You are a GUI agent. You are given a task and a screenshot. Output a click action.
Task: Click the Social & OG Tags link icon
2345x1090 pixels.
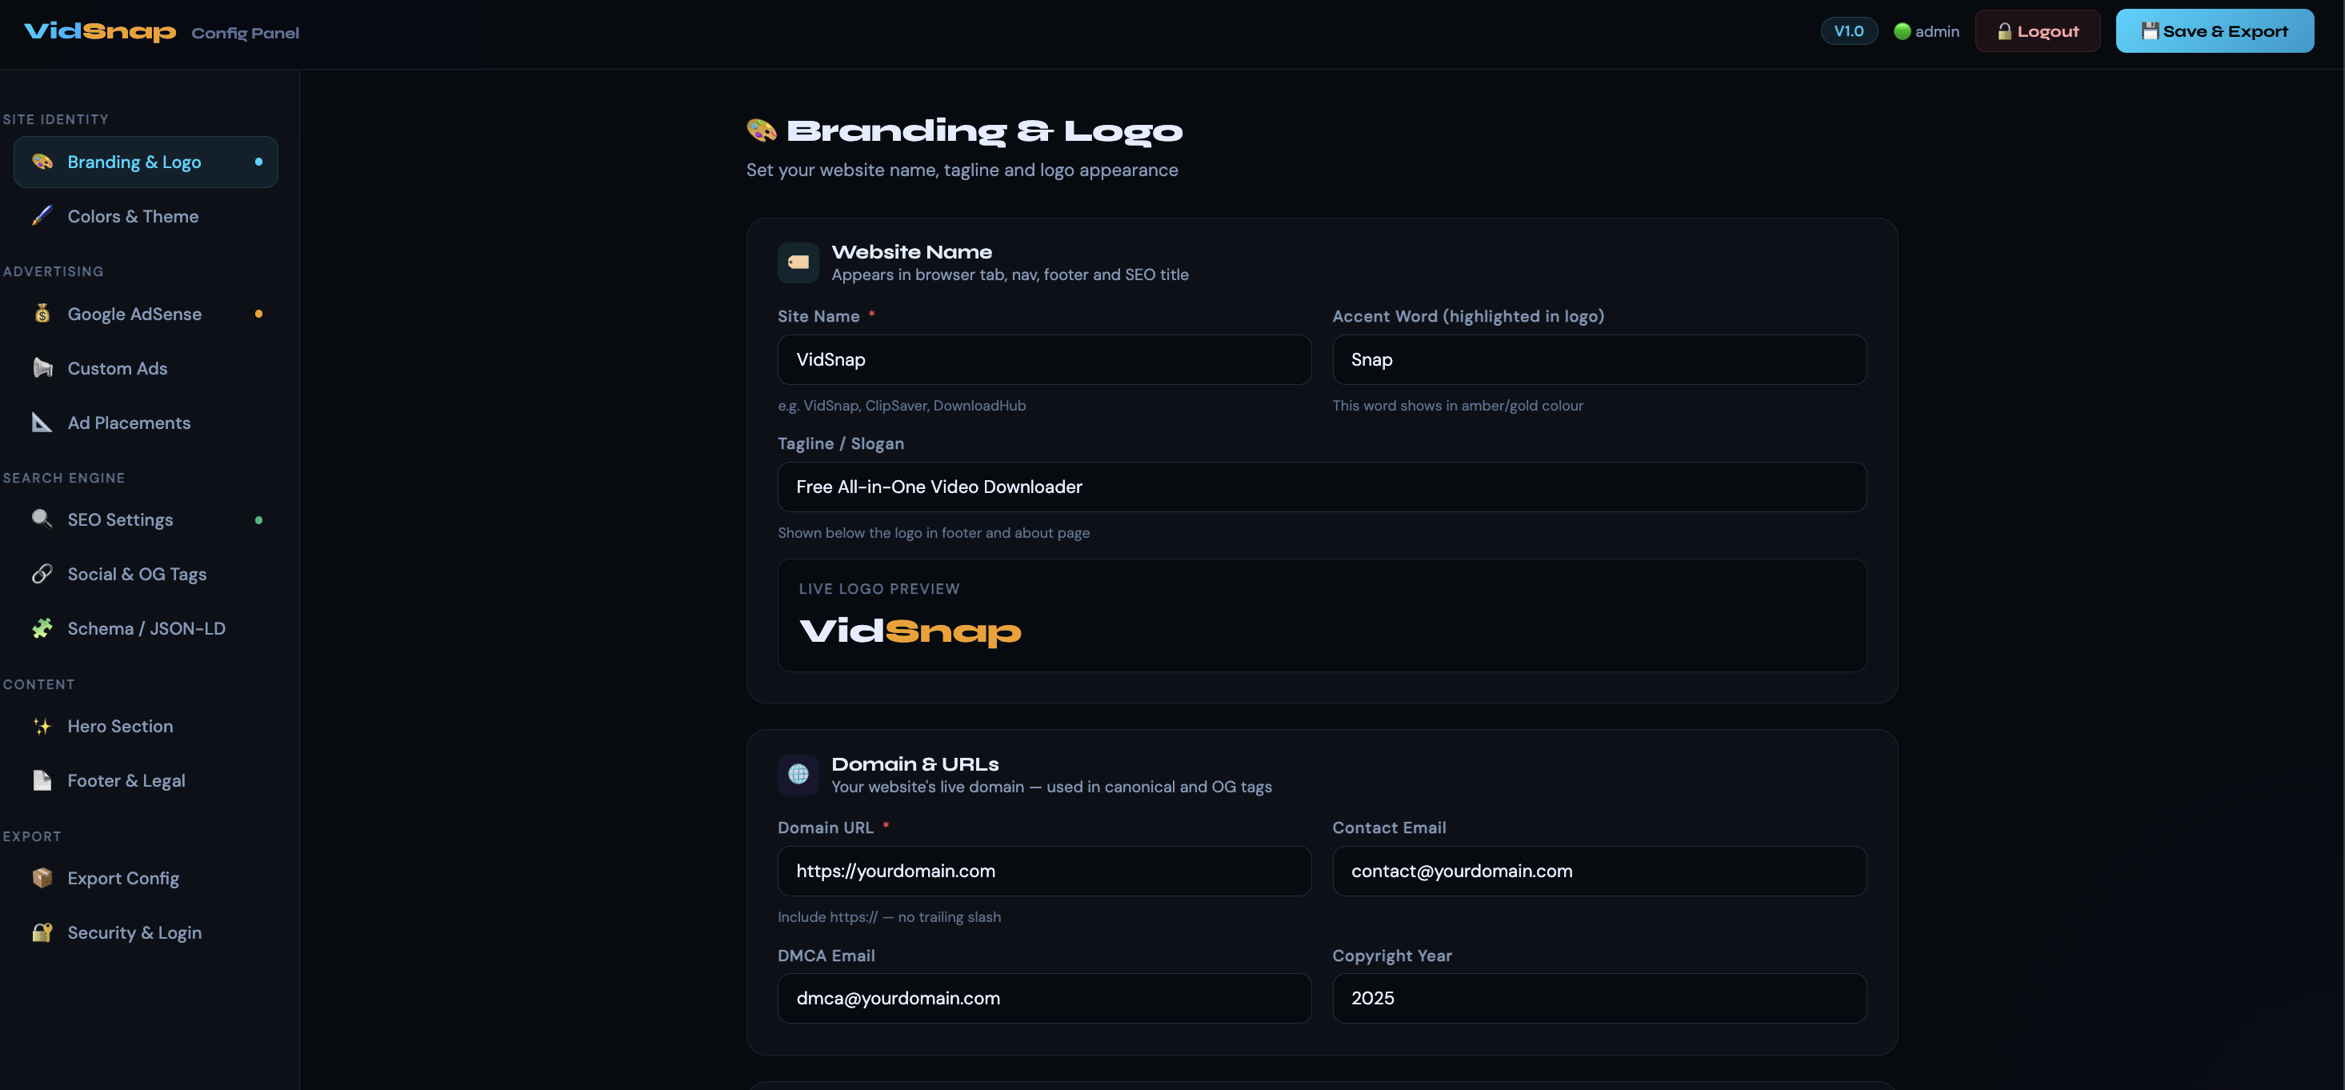pos(42,574)
